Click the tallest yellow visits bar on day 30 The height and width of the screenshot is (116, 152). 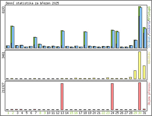click(139, 65)
